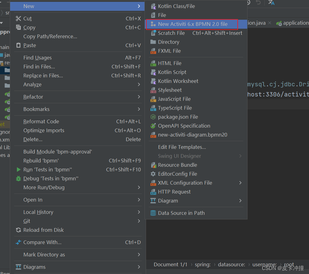Close the ...ion.java editor tab
309x274 pixels.
tap(270, 23)
